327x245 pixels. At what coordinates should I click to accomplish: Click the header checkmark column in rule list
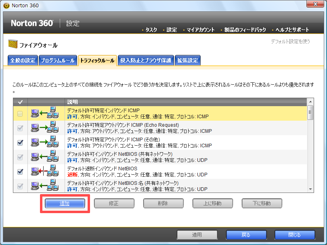20,102
